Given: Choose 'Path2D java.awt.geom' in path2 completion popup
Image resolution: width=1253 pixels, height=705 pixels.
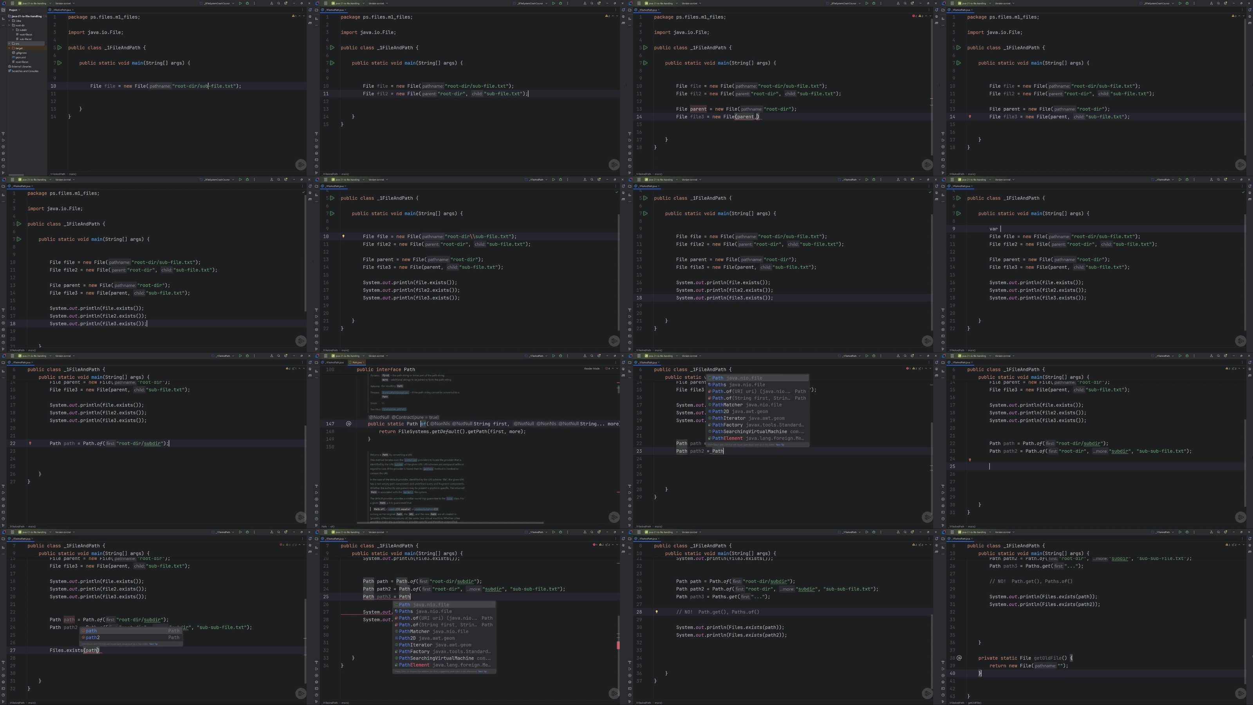Looking at the screenshot, I should tap(757, 412).
